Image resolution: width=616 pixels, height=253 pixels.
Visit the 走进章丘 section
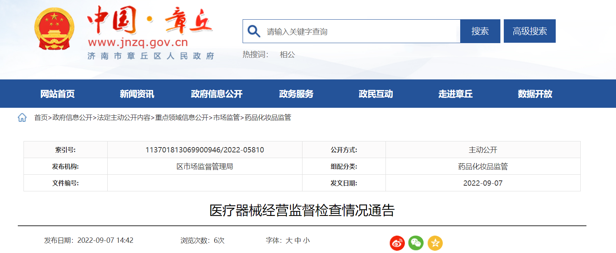click(455, 94)
